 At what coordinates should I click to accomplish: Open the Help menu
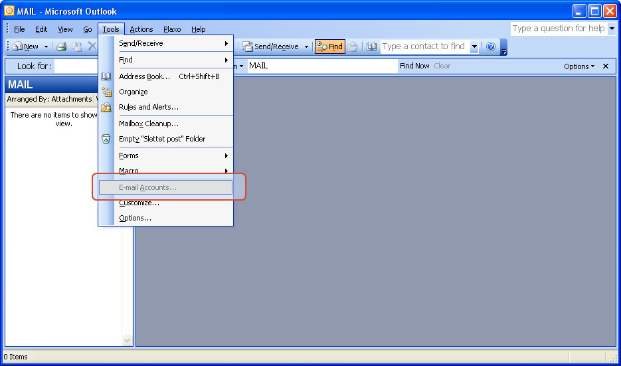coord(199,29)
